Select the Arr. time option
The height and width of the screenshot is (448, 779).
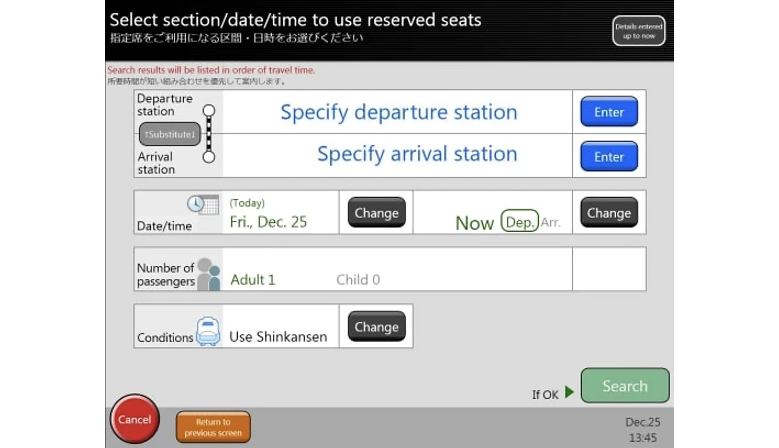[550, 223]
